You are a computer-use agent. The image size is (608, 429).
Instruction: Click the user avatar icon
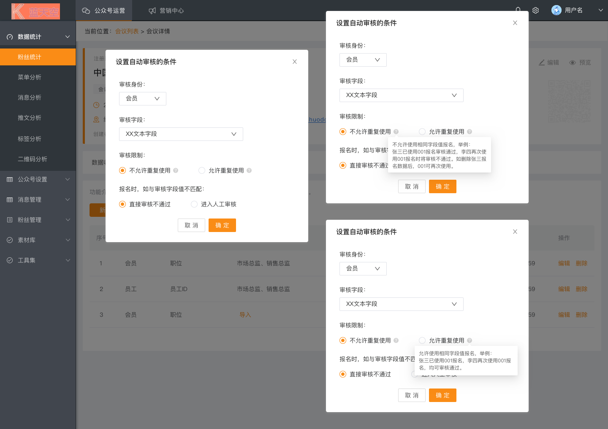(556, 11)
